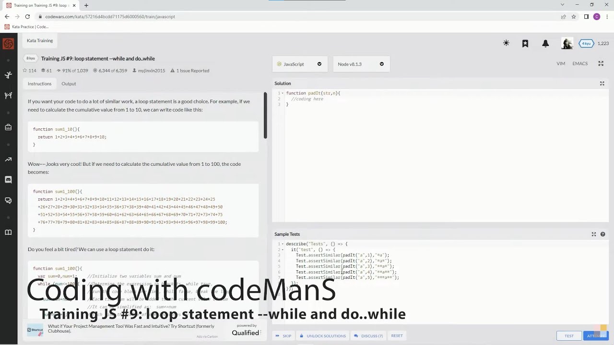Go back in browser

pyautogui.click(x=7, y=17)
